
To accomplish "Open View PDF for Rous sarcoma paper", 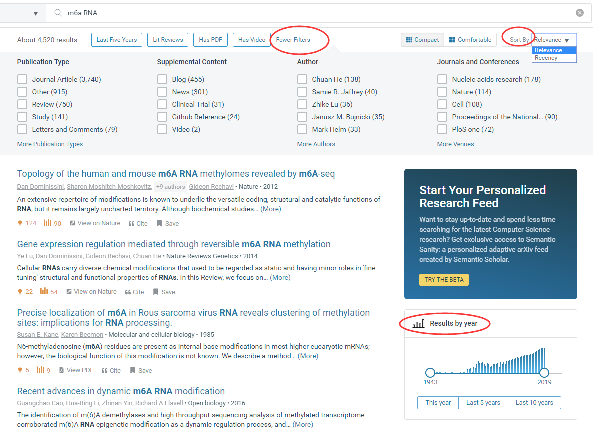I will 62,370.
